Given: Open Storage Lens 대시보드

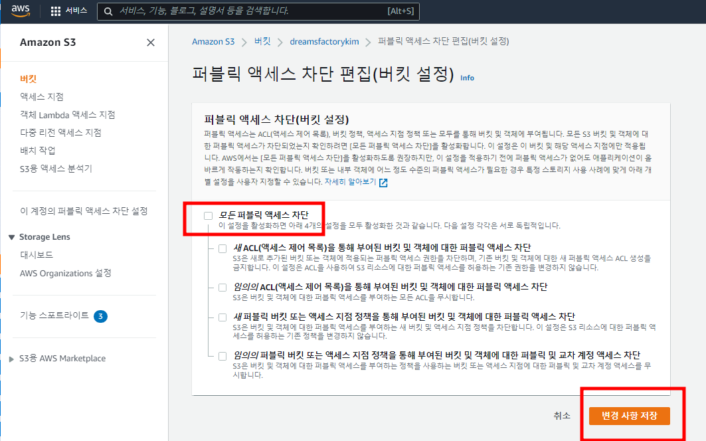Looking at the screenshot, I should point(37,255).
